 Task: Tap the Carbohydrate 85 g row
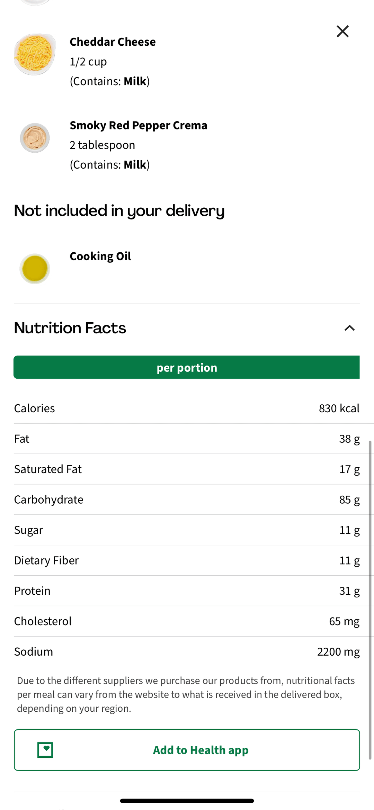coord(187,500)
